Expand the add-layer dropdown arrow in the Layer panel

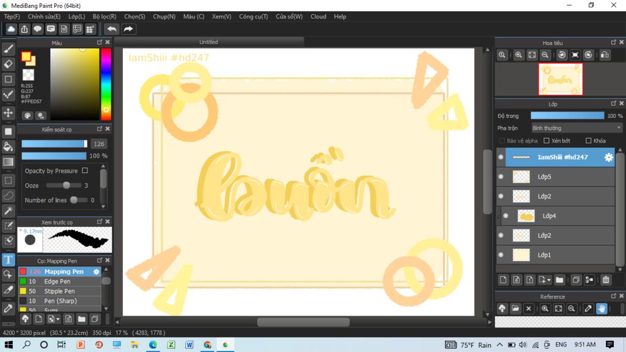click(549, 280)
